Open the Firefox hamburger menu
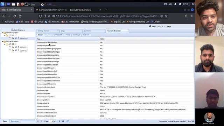 click(x=191, y=16)
